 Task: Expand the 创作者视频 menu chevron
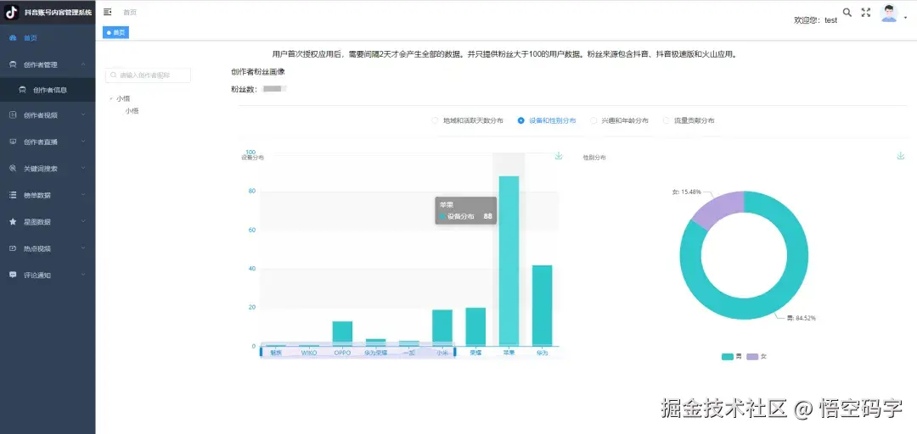[x=83, y=115]
